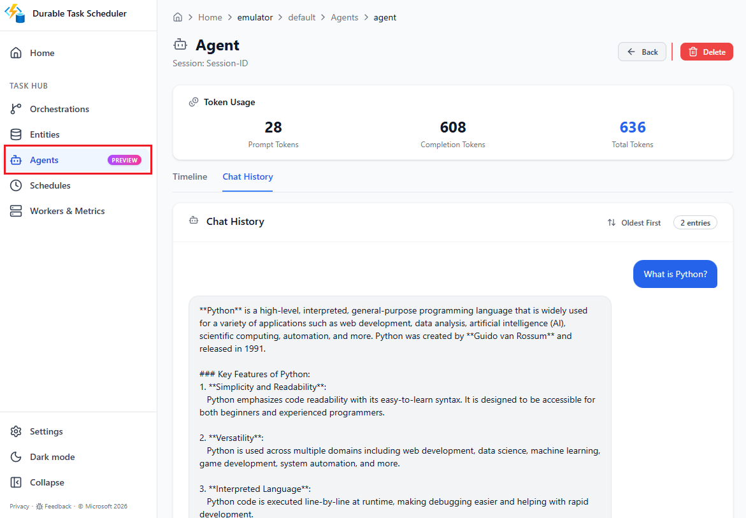Click the Collapse panel icon

[x=16, y=482]
